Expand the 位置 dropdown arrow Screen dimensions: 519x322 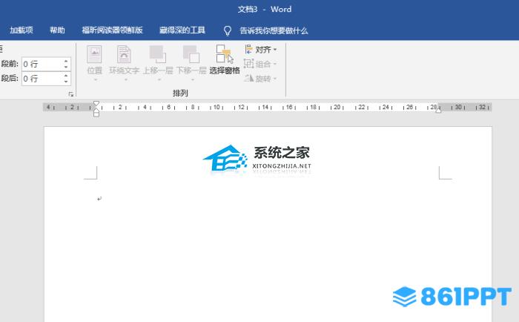[95, 79]
